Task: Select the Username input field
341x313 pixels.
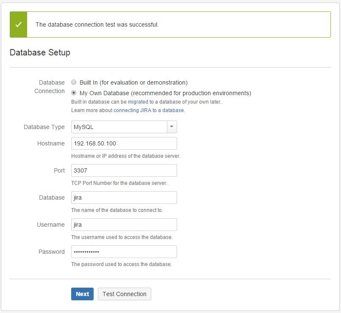Action: [x=124, y=225]
